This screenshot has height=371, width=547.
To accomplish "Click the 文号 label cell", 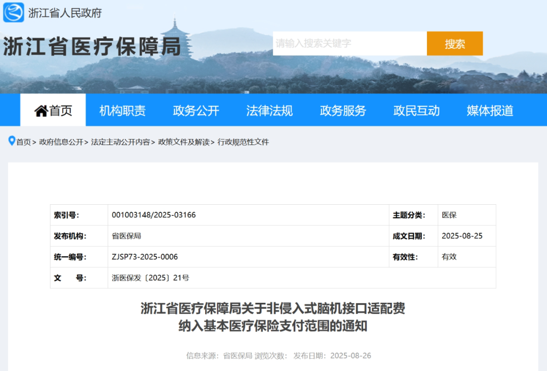I will (x=79, y=277).
